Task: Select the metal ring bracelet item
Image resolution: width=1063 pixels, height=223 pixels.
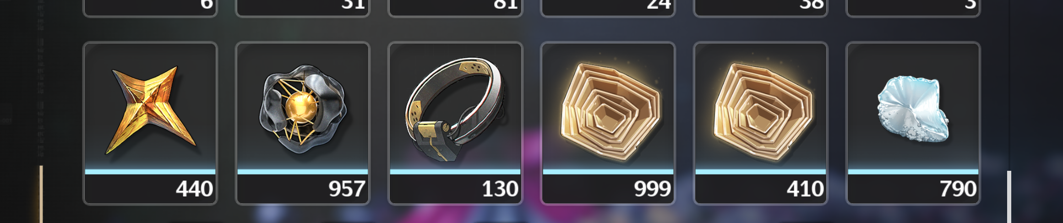Action: tap(455, 123)
